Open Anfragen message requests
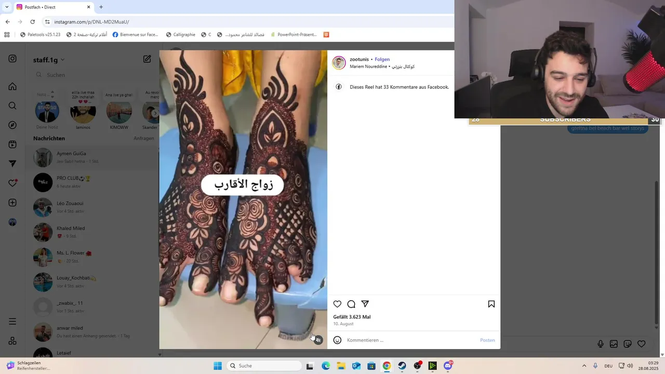Viewport: 665px width, 374px height. click(144, 138)
